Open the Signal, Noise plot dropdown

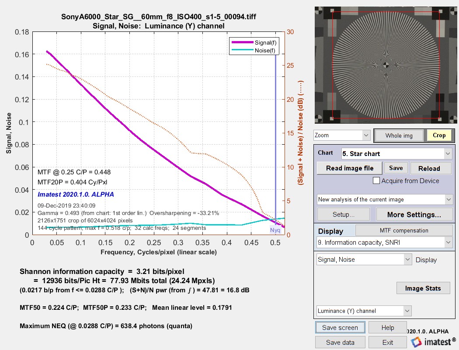tap(364, 260)
